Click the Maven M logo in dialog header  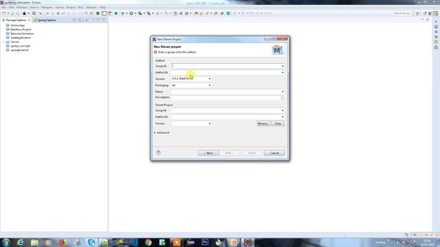[x=277, y=50]
